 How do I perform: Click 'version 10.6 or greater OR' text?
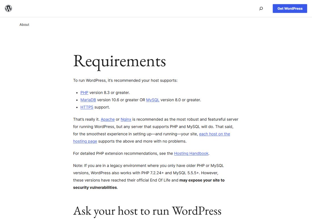pos(121,100)
